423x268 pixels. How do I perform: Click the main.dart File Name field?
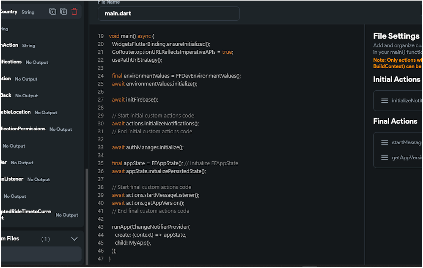pos(169,14)
